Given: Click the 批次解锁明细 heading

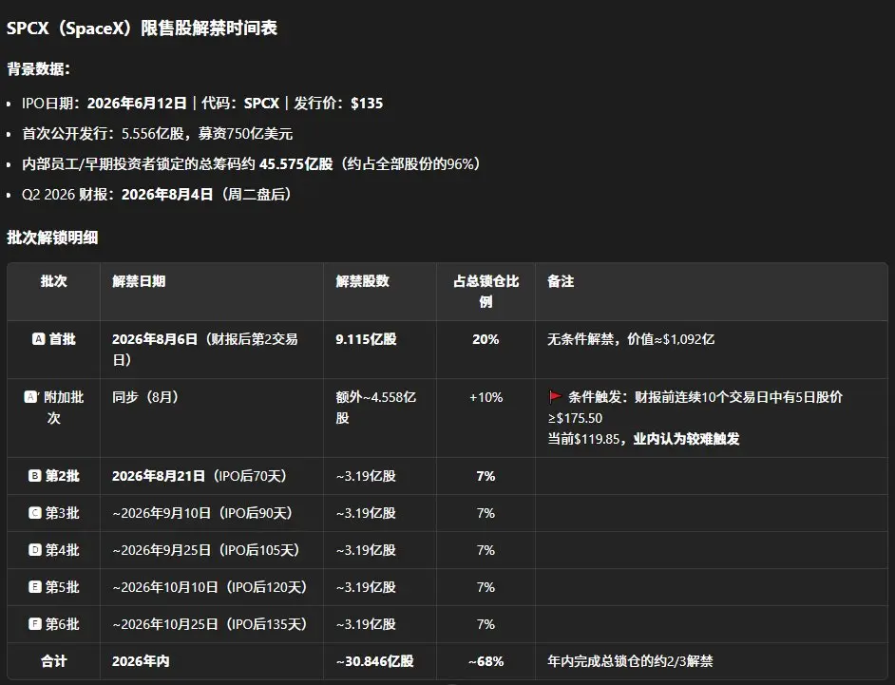Looking at the screenshot, I should 52,238.
